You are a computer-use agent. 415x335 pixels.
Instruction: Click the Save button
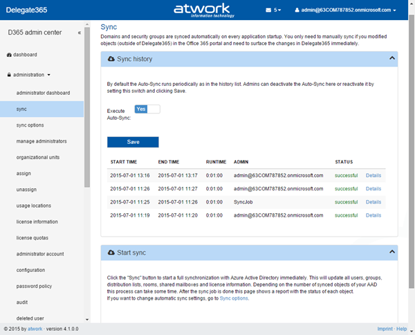tap(133, 142)
